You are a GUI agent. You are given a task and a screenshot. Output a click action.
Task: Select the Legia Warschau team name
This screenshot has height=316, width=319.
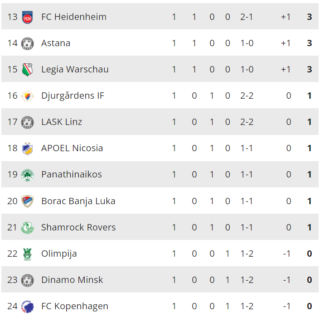click(x=75, y=69)
